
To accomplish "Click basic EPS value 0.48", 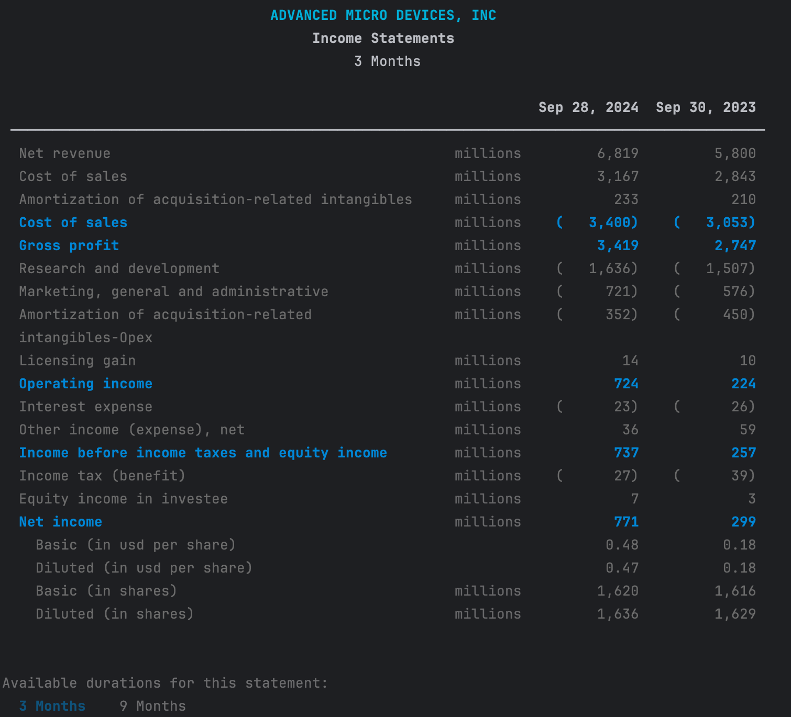I will click(x=622, y=545).
